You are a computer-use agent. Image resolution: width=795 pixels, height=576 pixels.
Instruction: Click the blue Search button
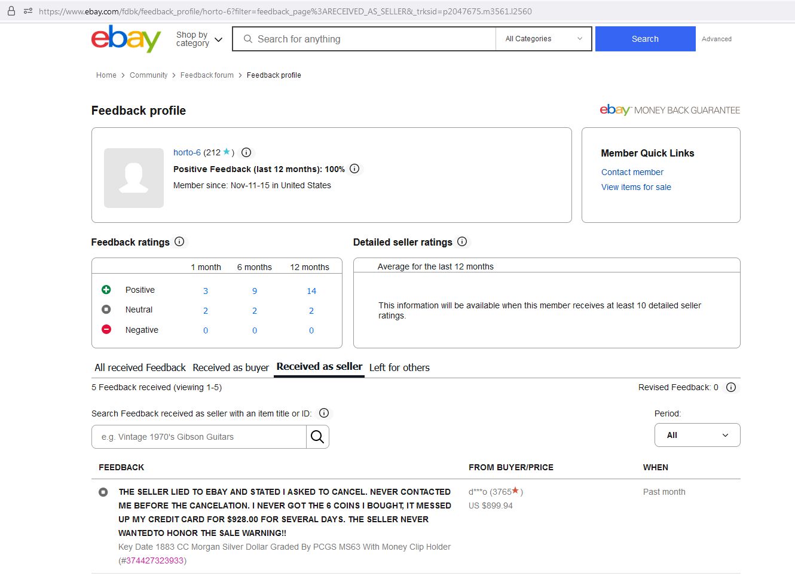646,39
